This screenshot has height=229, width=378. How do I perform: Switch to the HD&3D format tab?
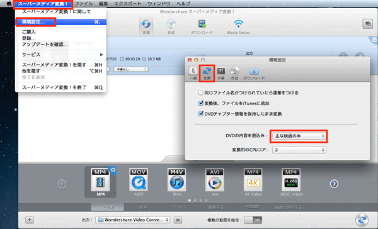(x=252, y=207)
